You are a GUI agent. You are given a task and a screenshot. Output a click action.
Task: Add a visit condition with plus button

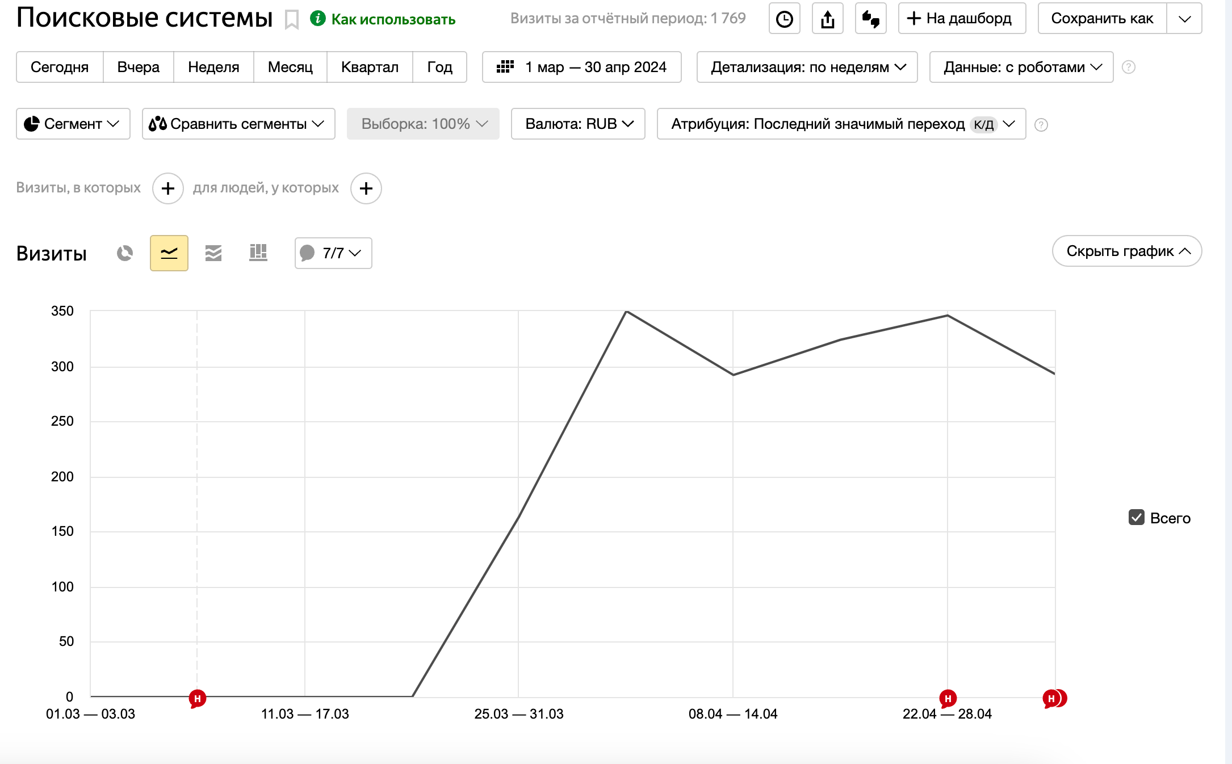[x=167, y=188]
